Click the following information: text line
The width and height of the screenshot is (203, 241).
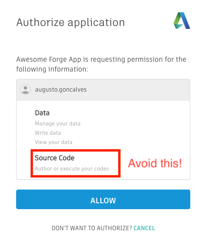click(52, 69)
